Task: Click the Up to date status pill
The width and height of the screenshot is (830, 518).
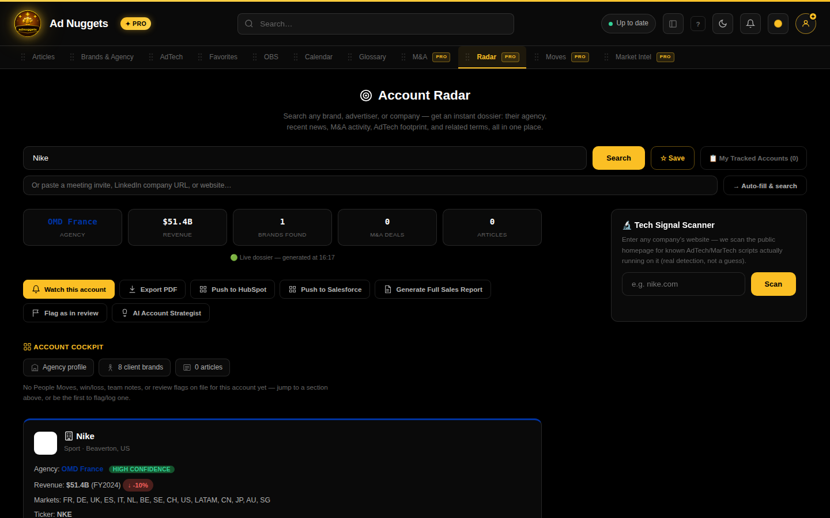Action: (x=628, y=24)
